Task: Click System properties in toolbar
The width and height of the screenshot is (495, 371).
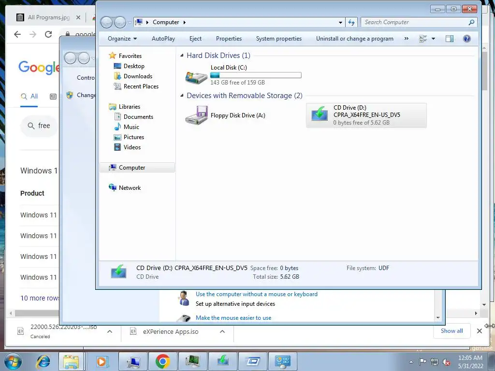Action: 279,39
